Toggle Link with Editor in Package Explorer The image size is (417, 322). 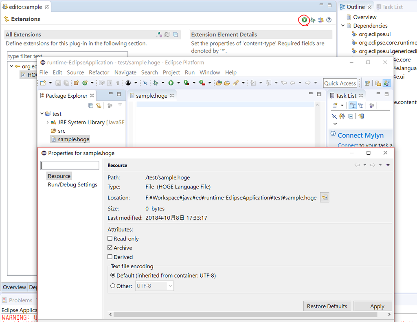click(x=99, y=105)
